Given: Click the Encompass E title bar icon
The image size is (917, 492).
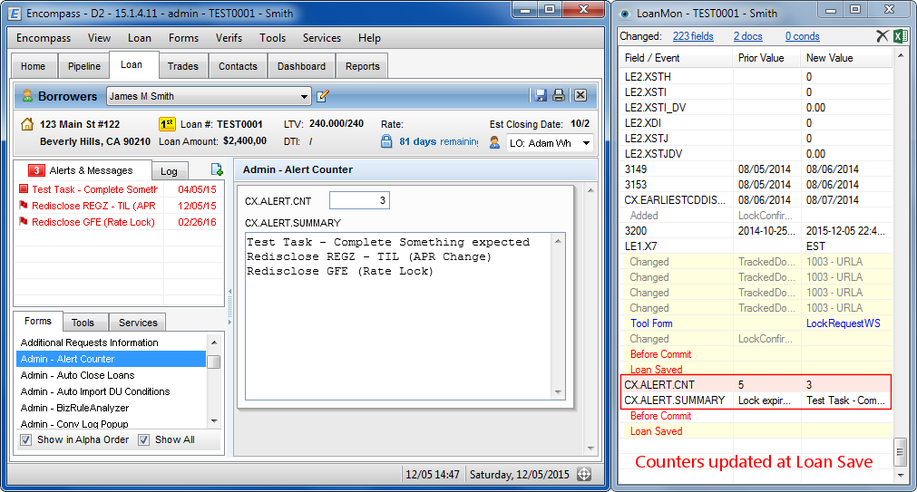Looking at the screenshot, I should click(x=15, y=13).
